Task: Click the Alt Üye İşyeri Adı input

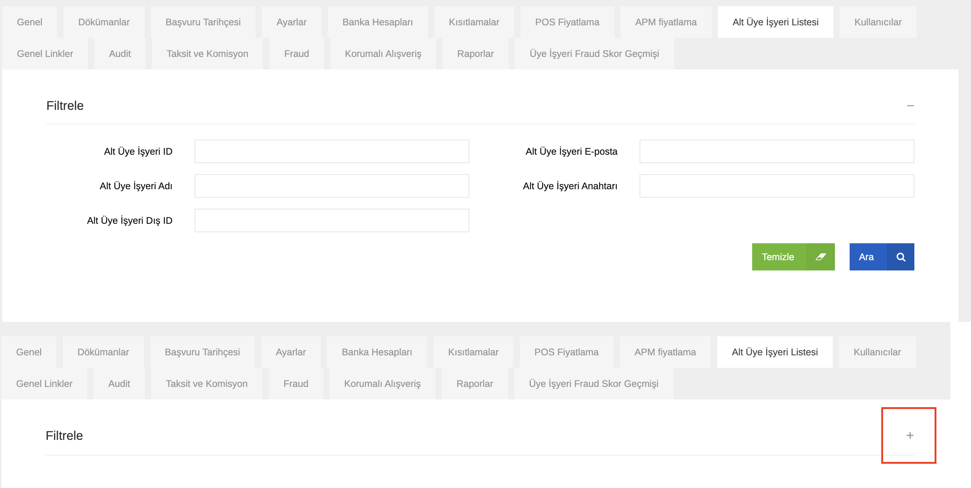Action: pos(331,186)
